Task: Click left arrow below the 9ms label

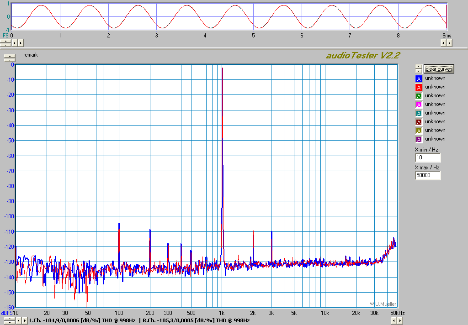Action: (x=443, y=43)
